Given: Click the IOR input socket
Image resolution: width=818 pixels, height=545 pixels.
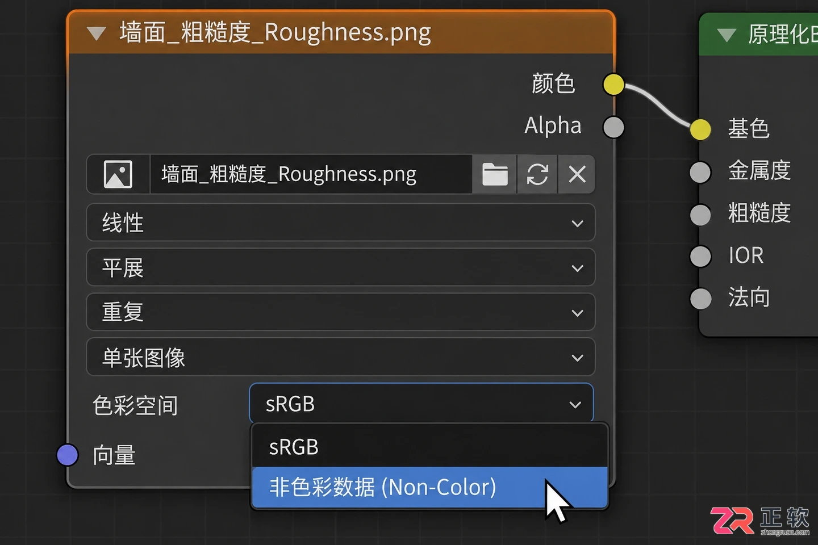Looking at the screenshot, I should click(x=700, y=256).
